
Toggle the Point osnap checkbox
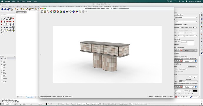(2, 64)
